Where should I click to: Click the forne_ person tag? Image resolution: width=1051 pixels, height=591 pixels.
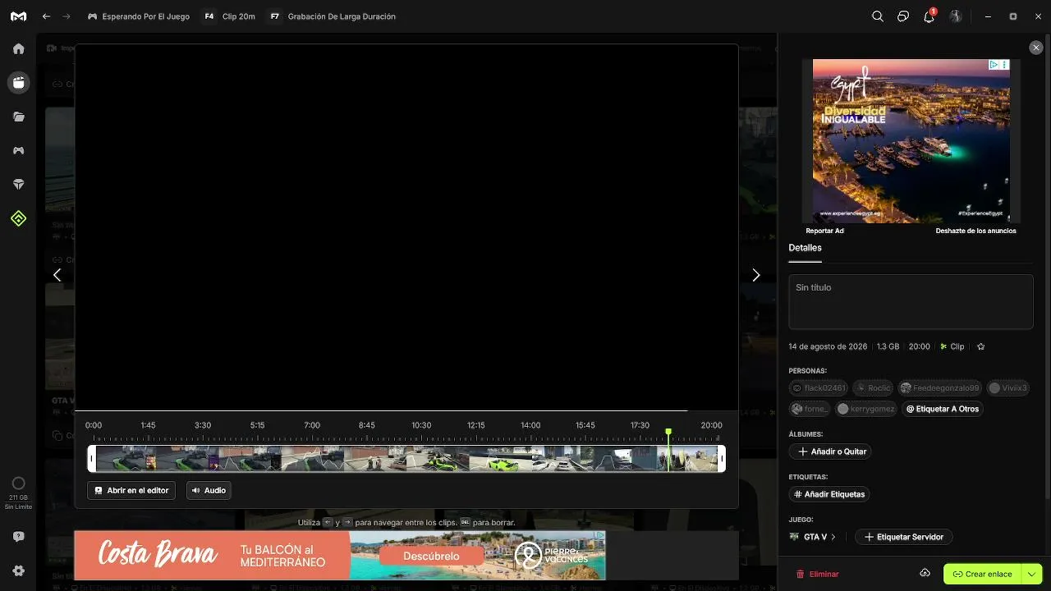[810, 409]
